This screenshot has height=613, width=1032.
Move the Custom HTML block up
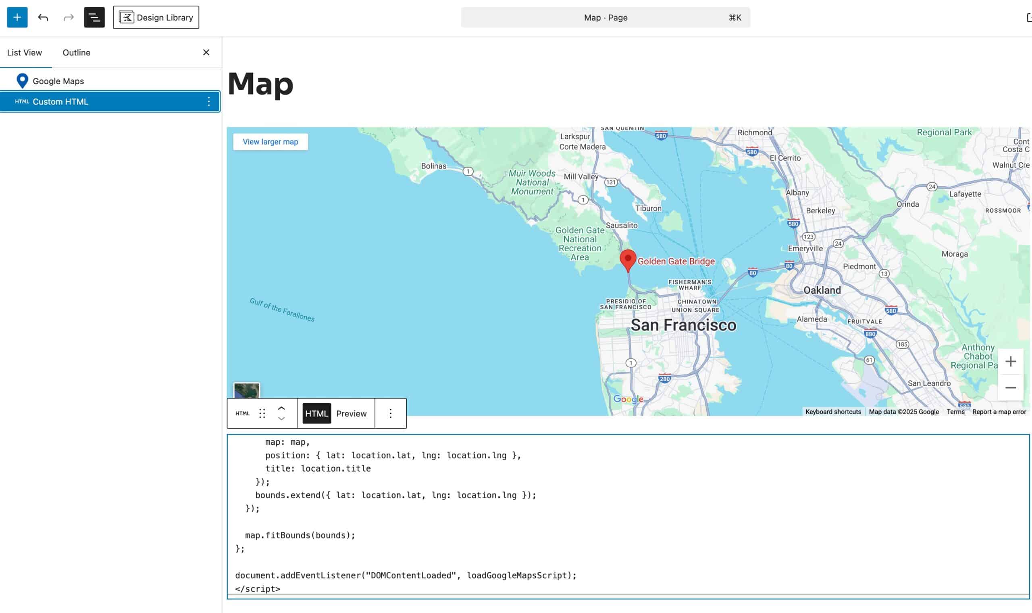(x=281, y=408)
